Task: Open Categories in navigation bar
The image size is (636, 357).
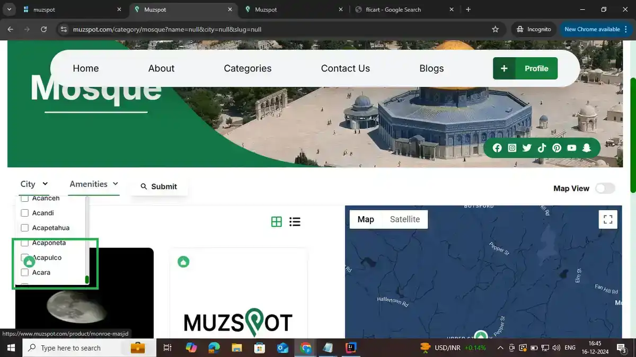Action: pos(248,68)
